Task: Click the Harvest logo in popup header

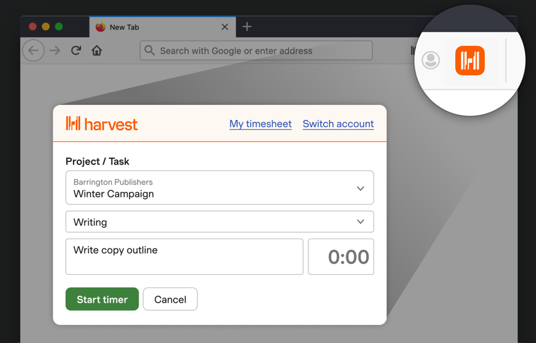Action: tap(102, 124)
